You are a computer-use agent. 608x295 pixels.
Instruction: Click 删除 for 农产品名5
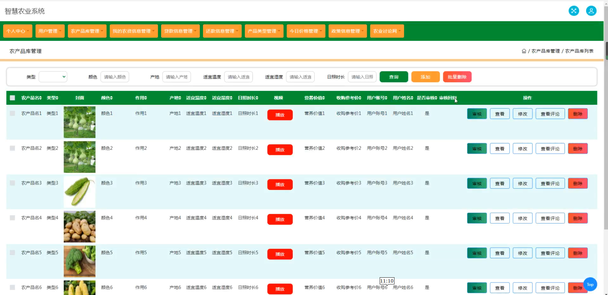click(578, 253)
